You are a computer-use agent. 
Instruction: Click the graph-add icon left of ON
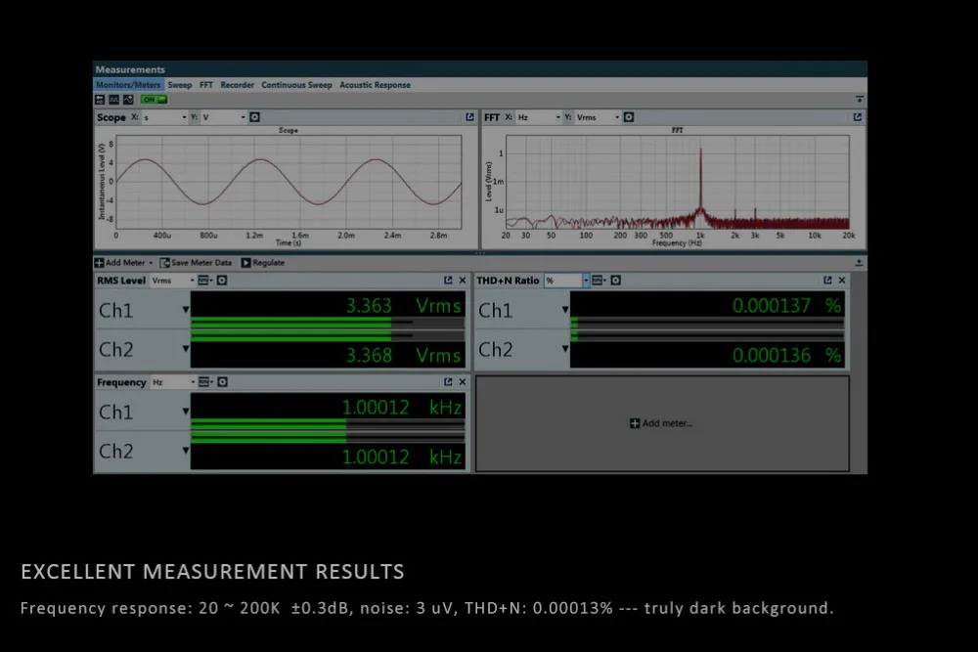pyautogui.click(x=128, y=100)
